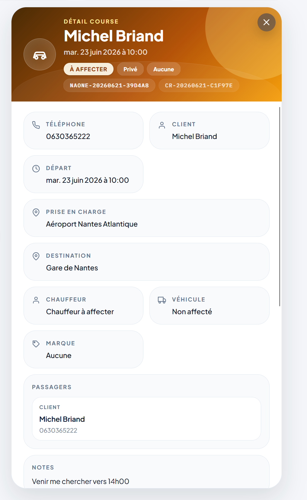The height and width of the screenshot is (500, 307).
Task: Click the truck icon beside Véhicule
Action: (x=162, y=300)
